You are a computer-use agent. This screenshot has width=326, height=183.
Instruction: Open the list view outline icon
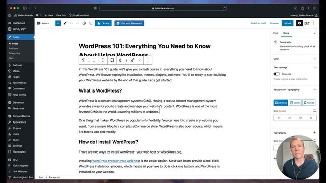click(x=90, y=23)
